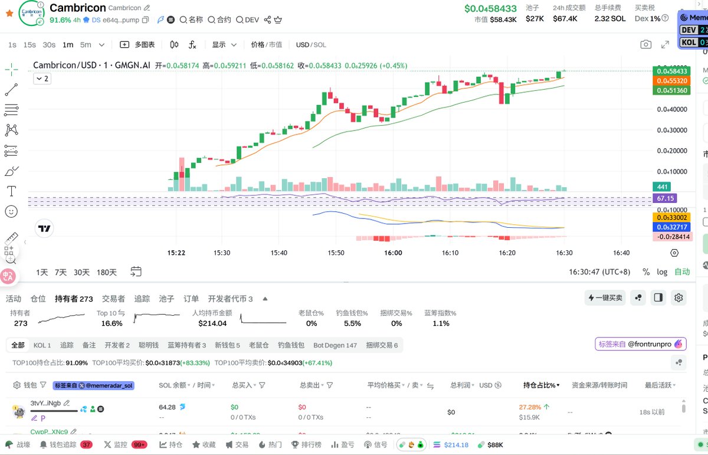Open the go-to-date calendar icon
This screenshot has height=455, width=708.
coord(136,272)
